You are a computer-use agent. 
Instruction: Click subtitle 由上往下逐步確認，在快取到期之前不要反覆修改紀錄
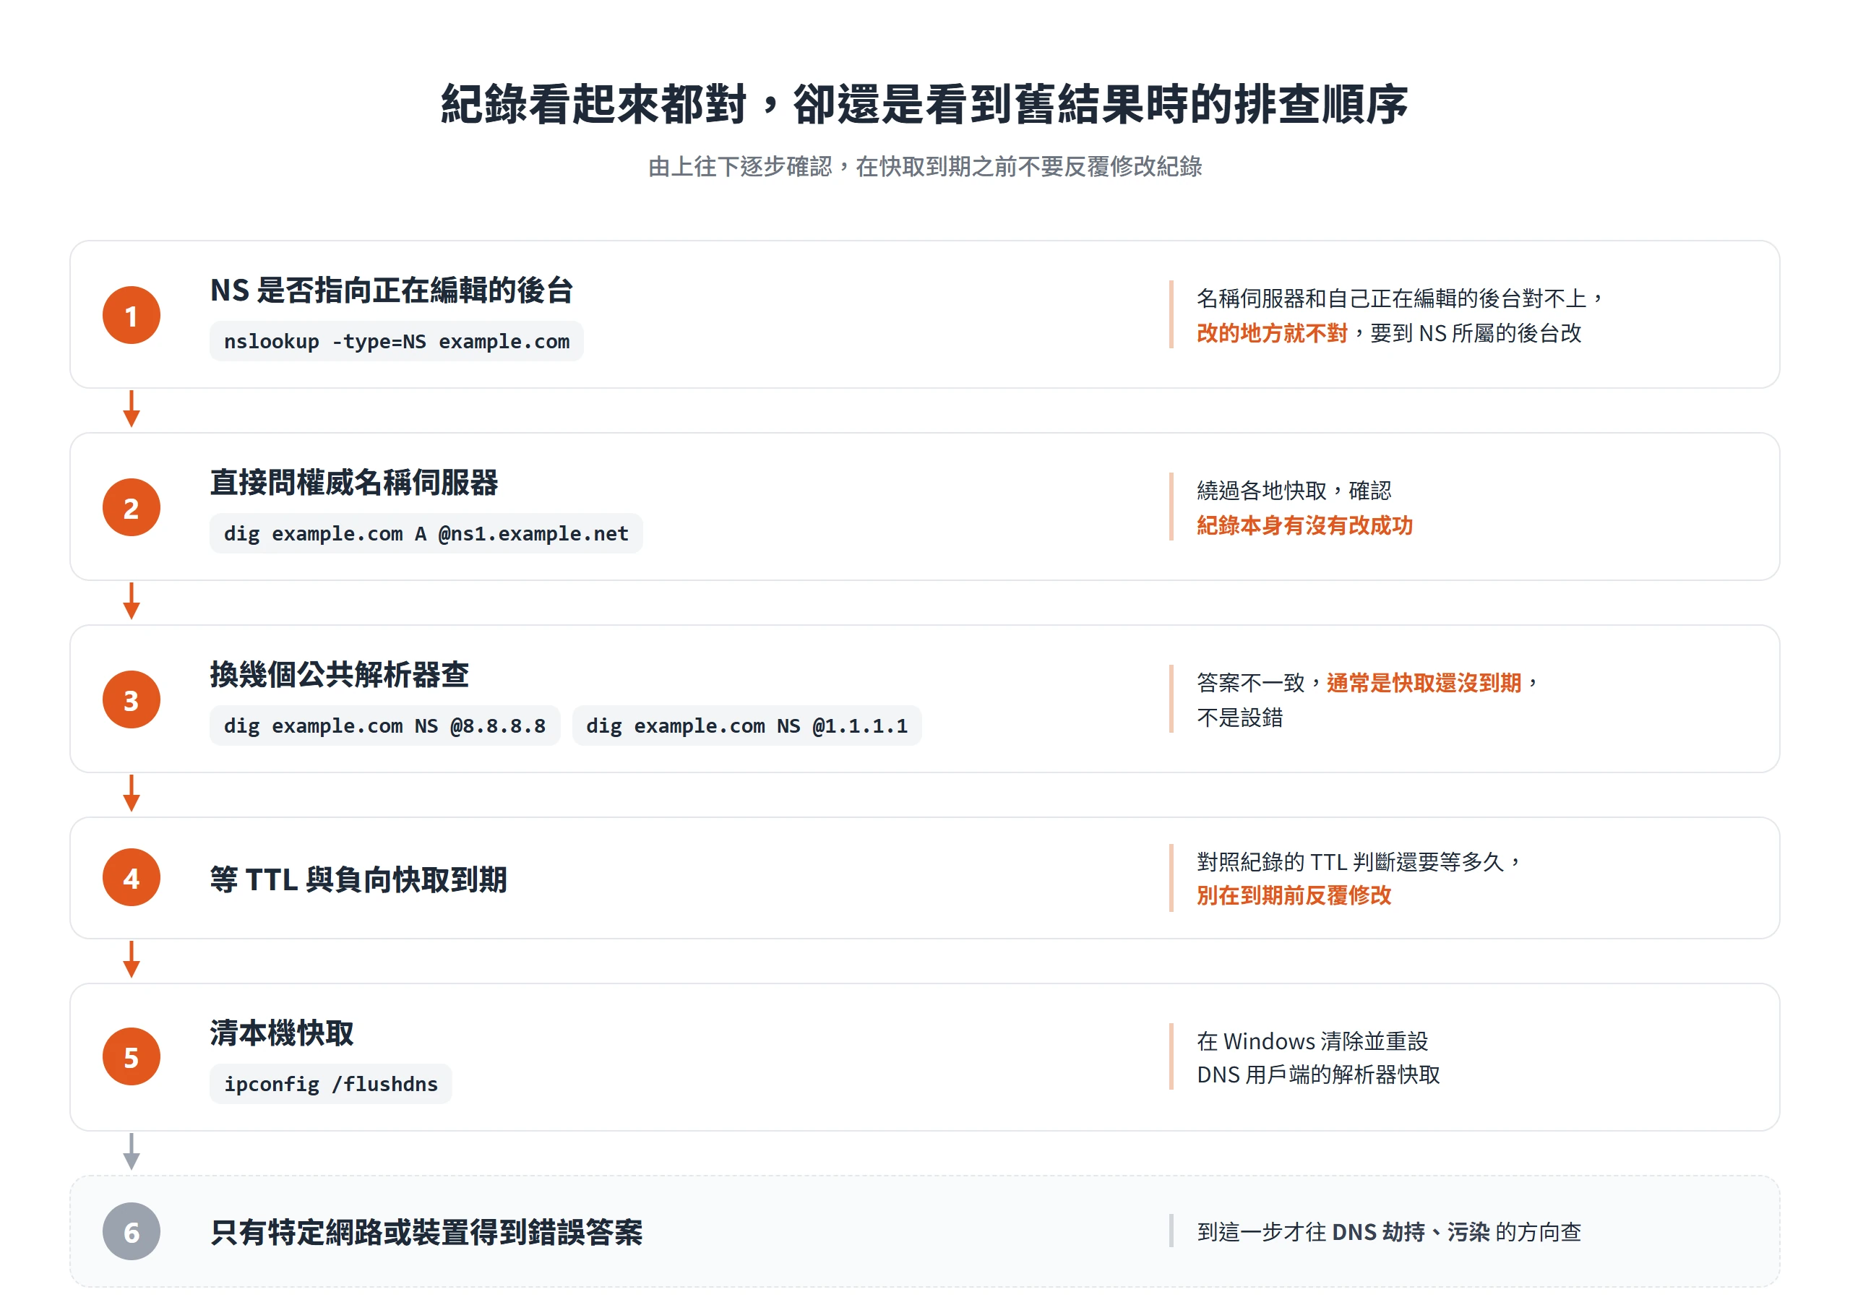click(x=925, y=167)
